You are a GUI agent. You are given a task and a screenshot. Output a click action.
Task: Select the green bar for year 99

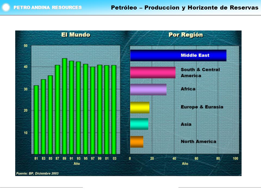100,109
